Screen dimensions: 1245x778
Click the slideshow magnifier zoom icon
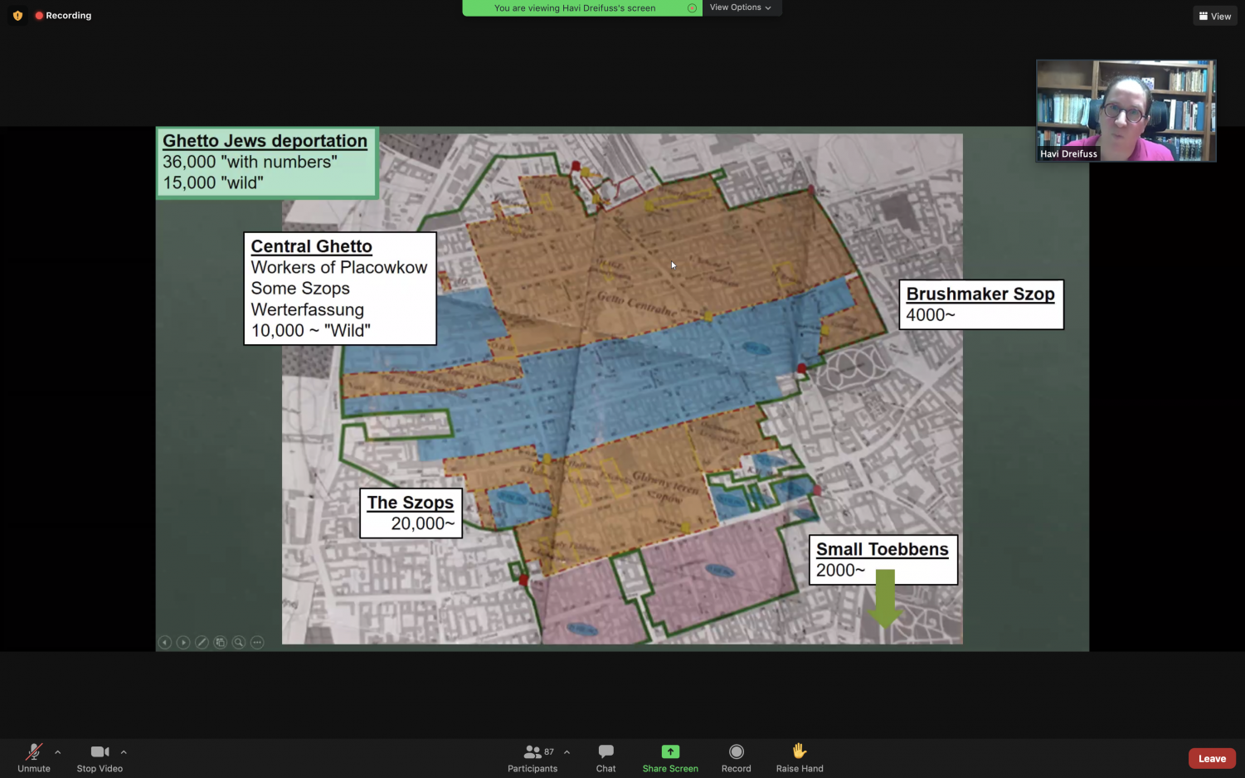point(239,642)
